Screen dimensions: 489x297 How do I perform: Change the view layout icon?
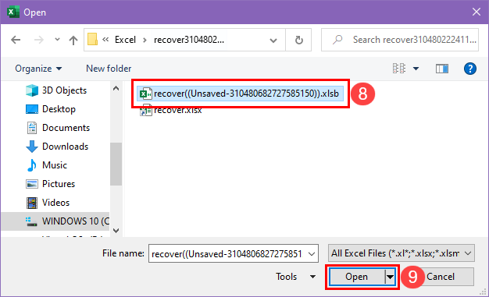pos(399,68)
